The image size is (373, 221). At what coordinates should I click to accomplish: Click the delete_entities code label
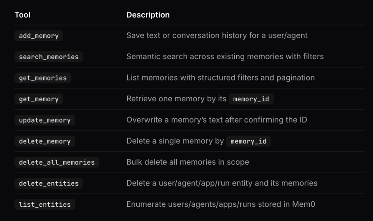tap(49, 183)
